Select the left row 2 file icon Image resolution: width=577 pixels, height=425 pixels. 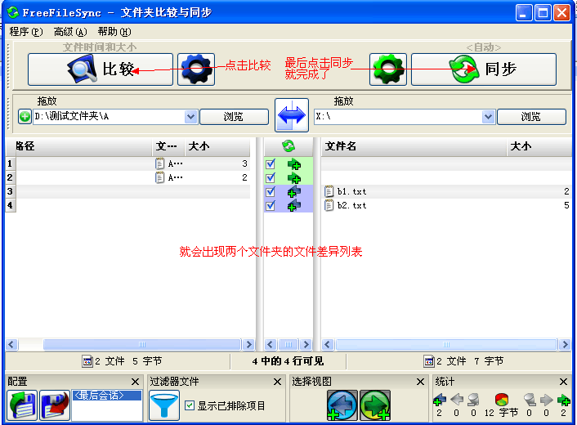click(x=159, y=177)
